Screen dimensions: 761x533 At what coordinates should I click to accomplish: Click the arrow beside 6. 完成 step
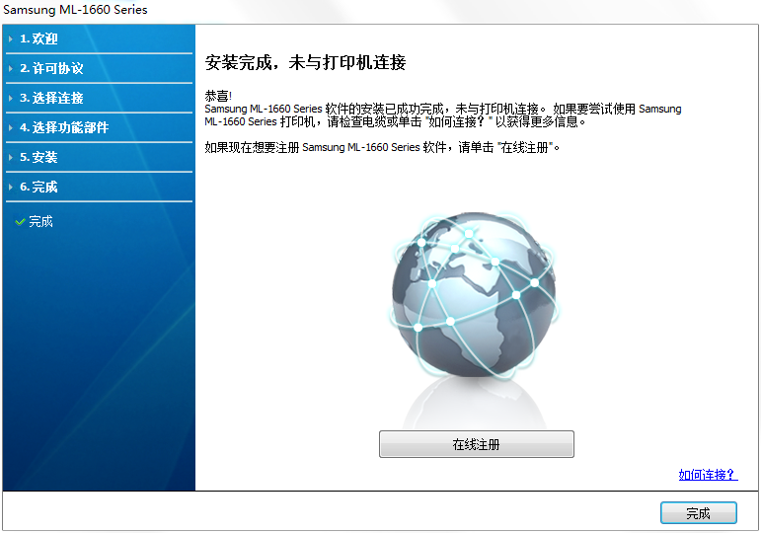11,188
